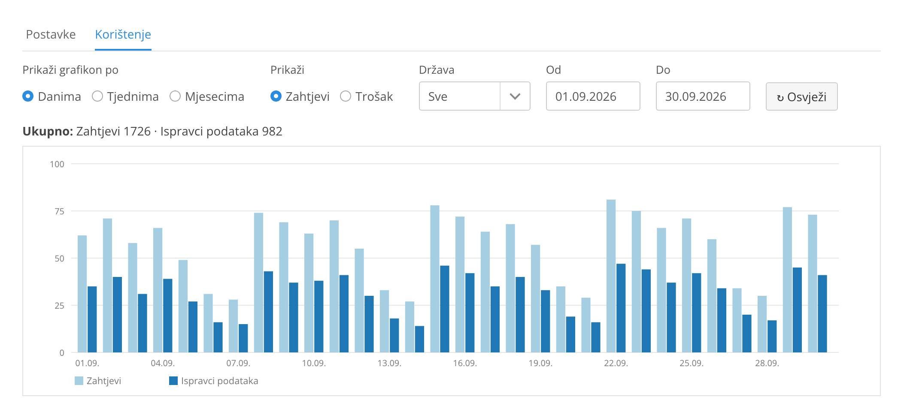Image resolution: width=910 pixels, height=403 pixels.
Task: Click the y-axis value 75
Action: click(59, 211)
